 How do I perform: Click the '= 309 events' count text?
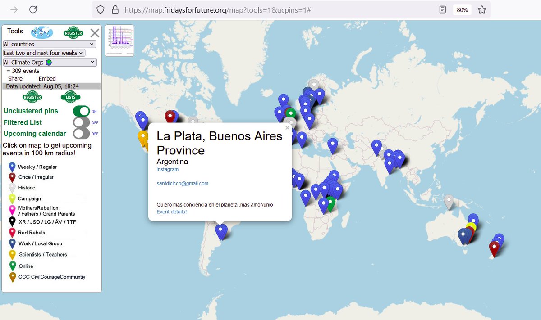[23, 71]
